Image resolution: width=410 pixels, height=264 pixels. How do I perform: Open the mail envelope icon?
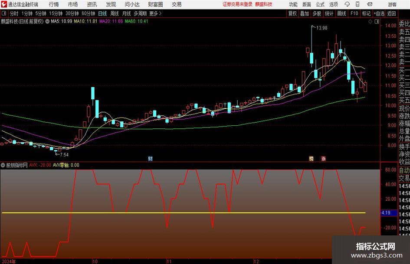(370, 4)
